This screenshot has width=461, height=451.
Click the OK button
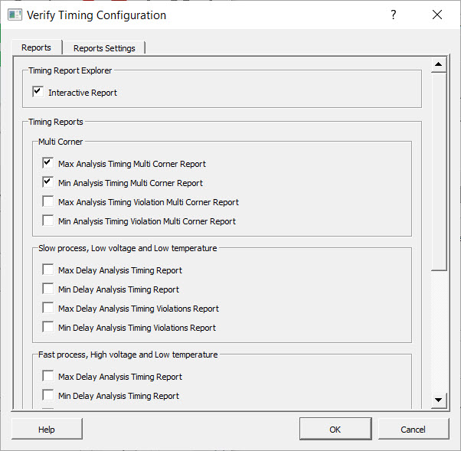click(335, 430)
